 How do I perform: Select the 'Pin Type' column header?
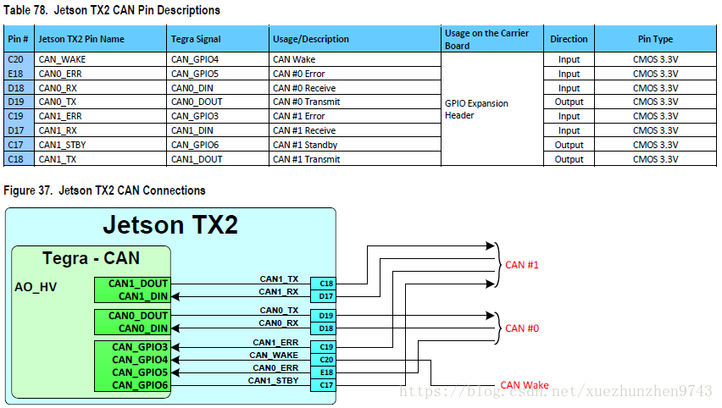655,39
